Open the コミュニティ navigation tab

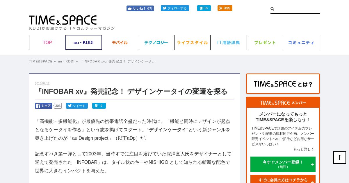click(301, 42)
